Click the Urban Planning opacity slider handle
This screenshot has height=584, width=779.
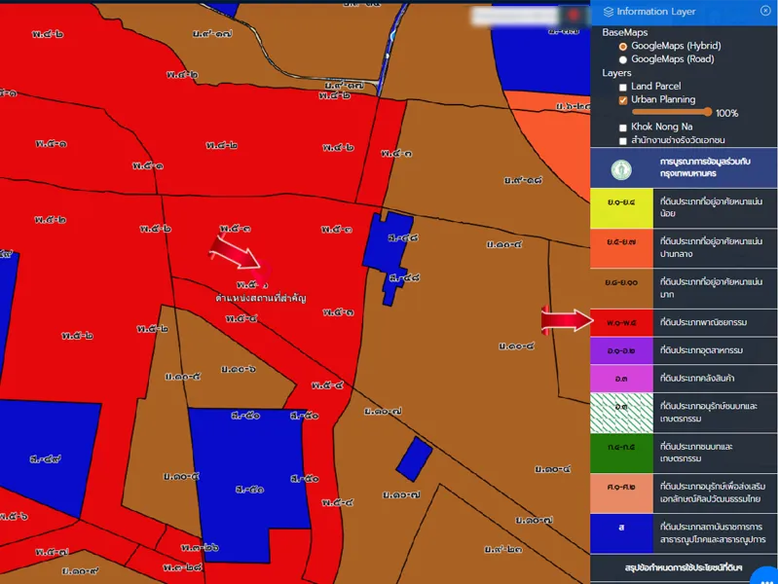point(709,113)
